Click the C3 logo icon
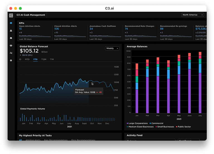Image resolution: width=214 pixels, height=154 pixels. pos(11,15)
